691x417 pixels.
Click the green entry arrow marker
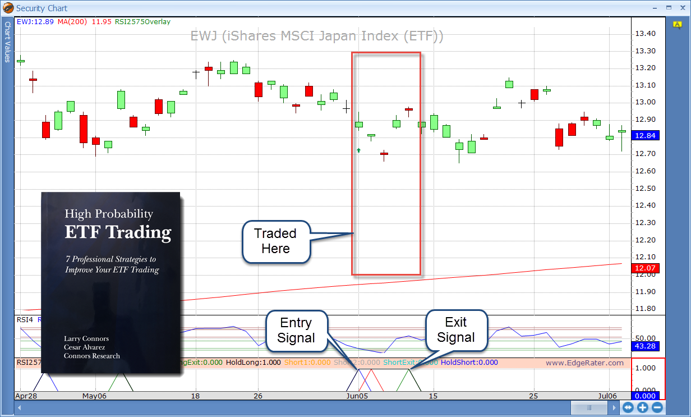coord(359,150)
